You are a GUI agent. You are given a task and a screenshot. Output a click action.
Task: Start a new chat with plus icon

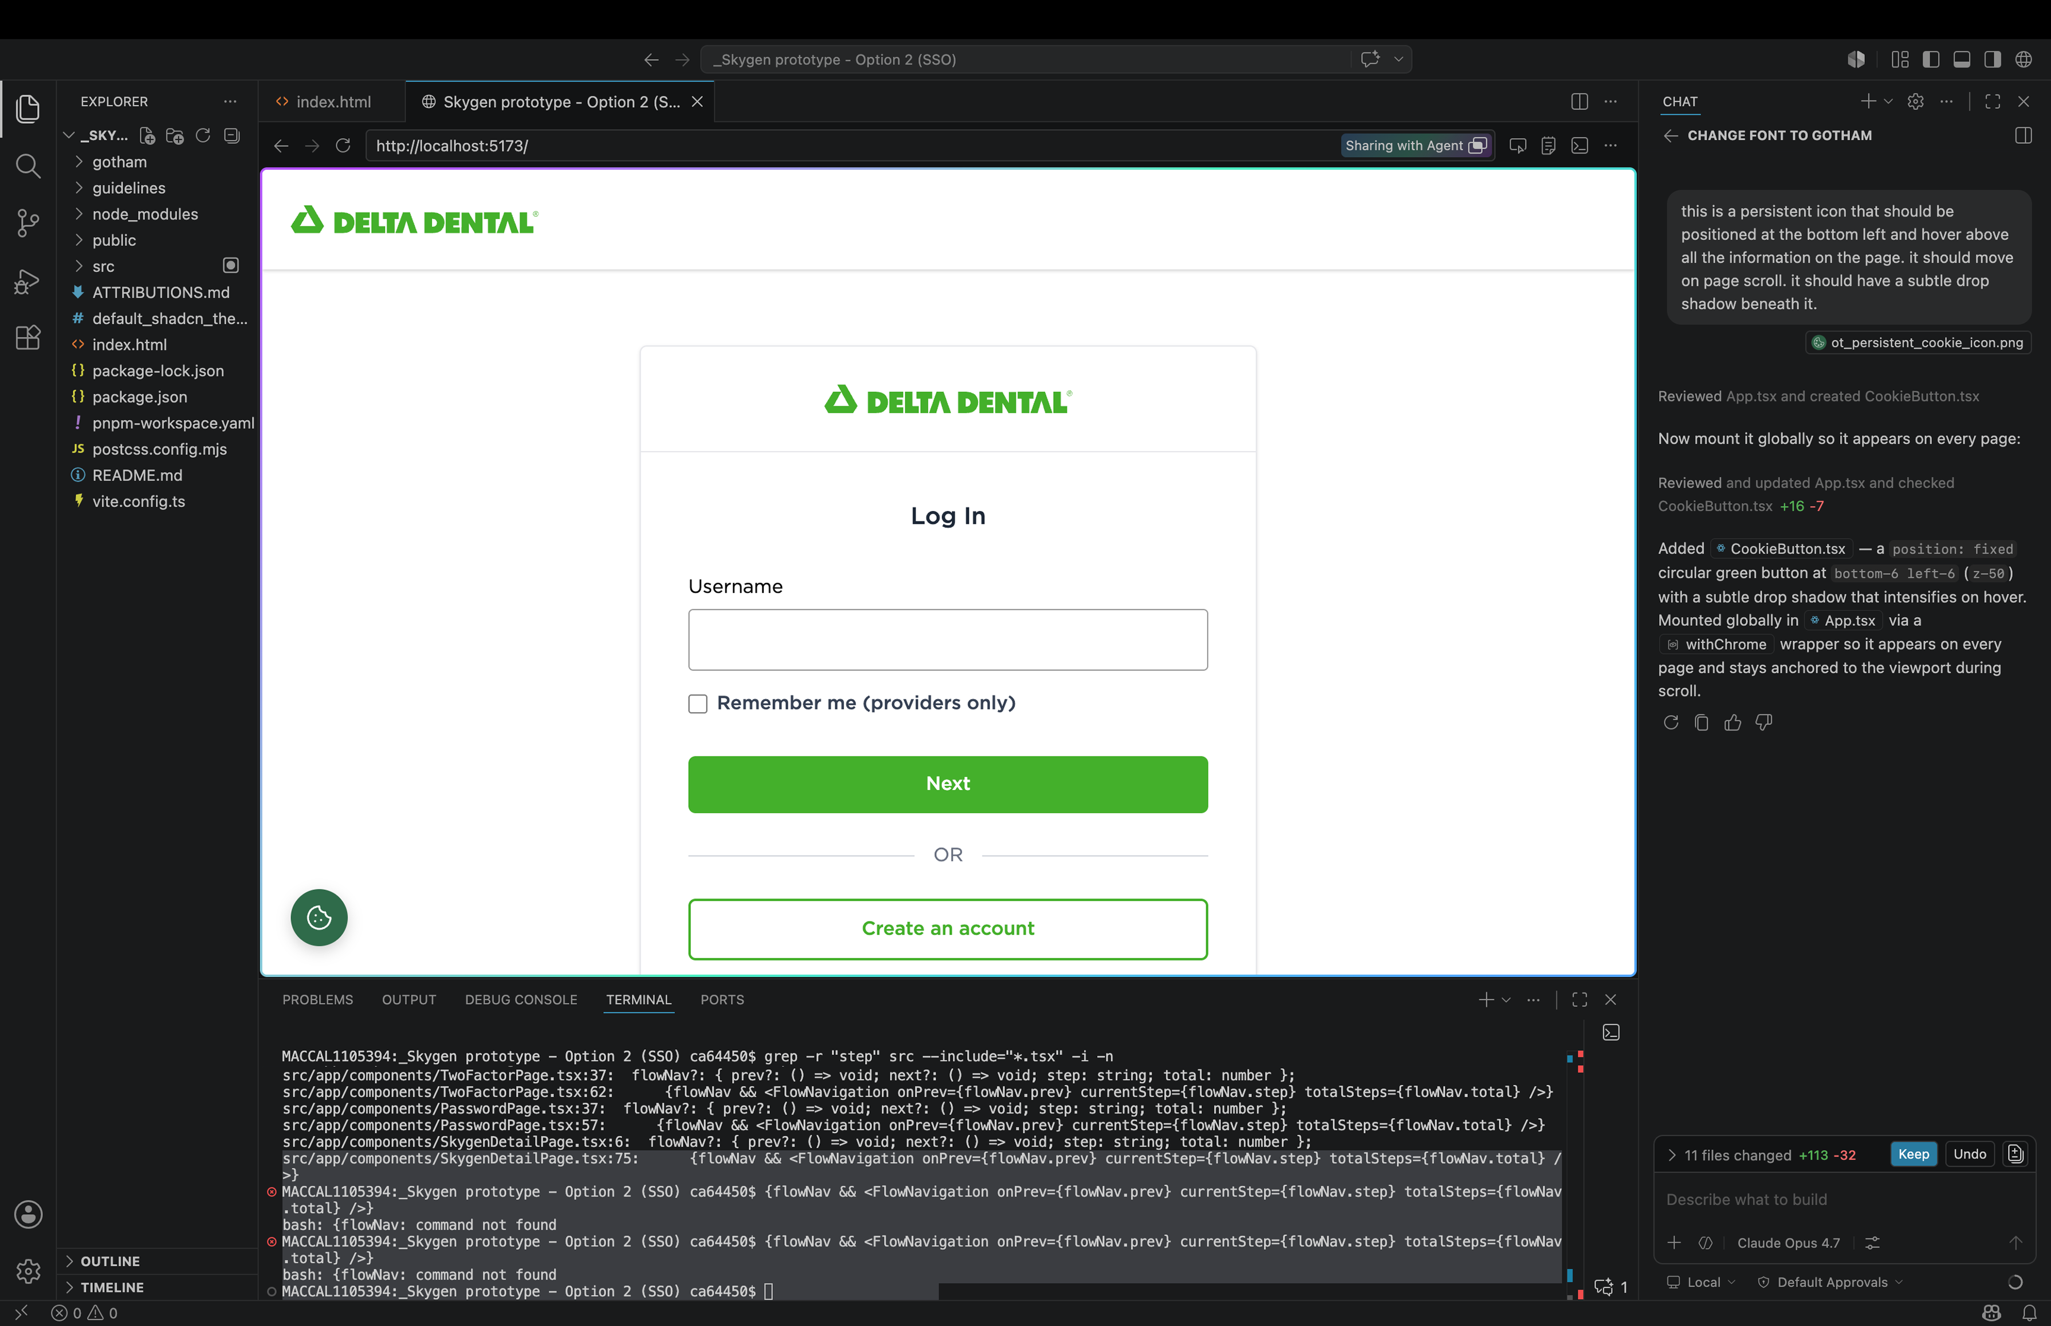click(1868, 101)
